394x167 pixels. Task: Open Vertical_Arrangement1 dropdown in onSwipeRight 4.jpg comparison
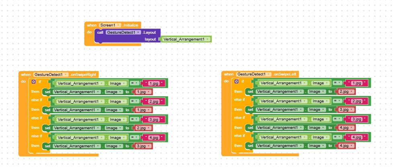point(80,138)
